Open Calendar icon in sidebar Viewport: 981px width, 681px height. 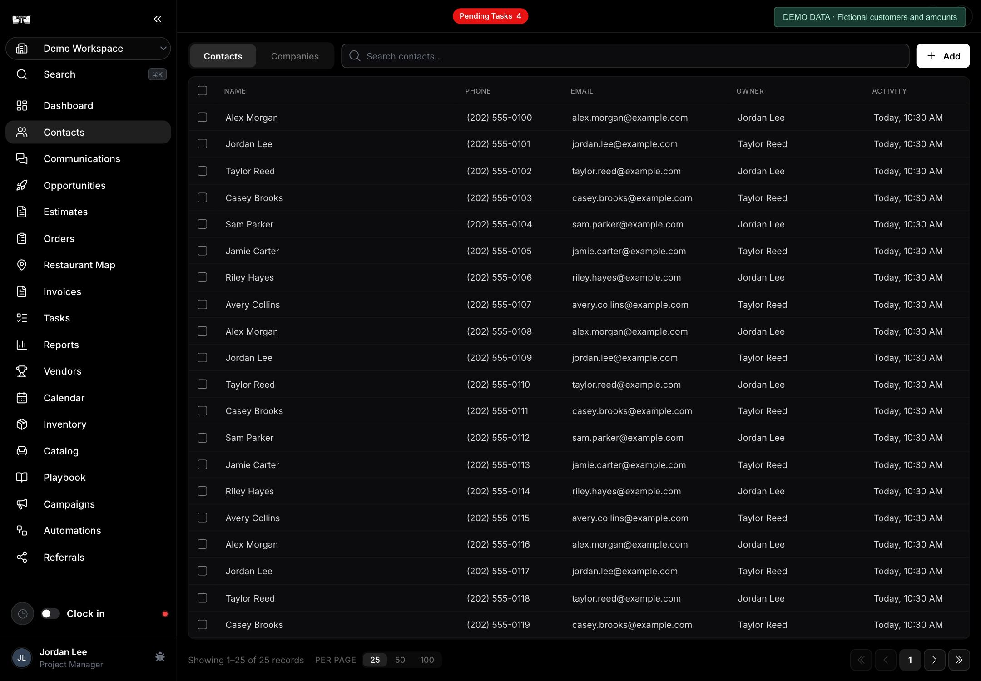point(22,398)
